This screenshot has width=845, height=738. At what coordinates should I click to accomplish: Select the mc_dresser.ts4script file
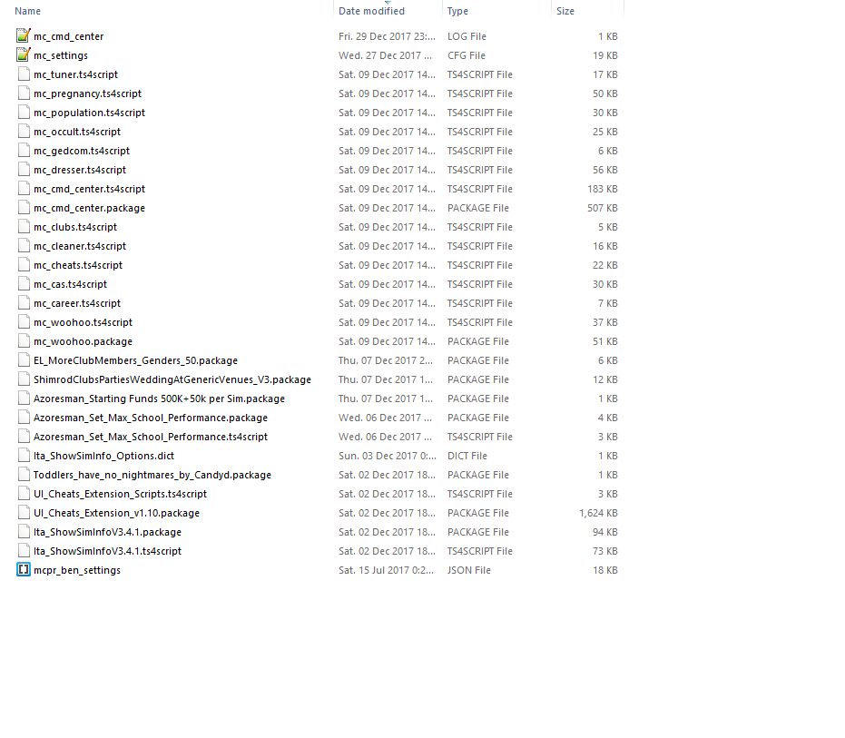pyautogui.click(x=80, y=170)
